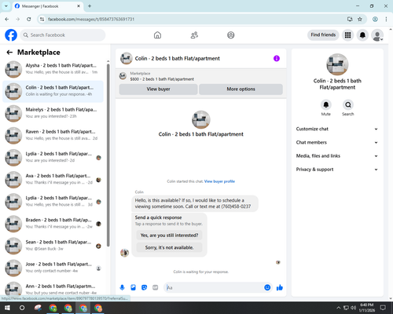Expand the Privacy & support section
Viewport: 393px width, 314px height.
pyautogui.click(x=337, y=170)
